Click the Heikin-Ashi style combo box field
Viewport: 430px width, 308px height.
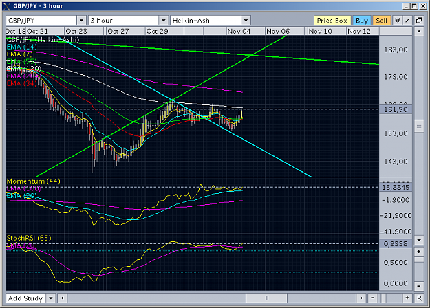[x=206, y=20]
